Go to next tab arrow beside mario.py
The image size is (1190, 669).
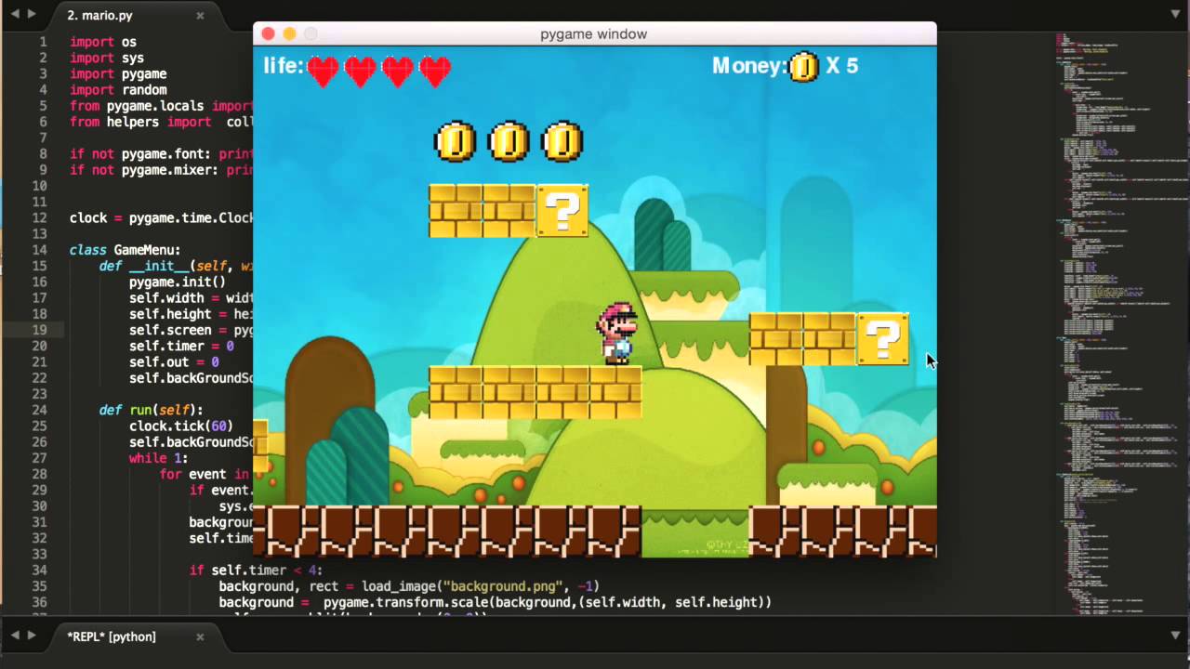(32, 14)
